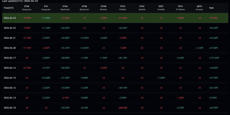Click the +53.60M ETHA value
This screenshot has width=230, height=115.
click(x=65, y=28)
